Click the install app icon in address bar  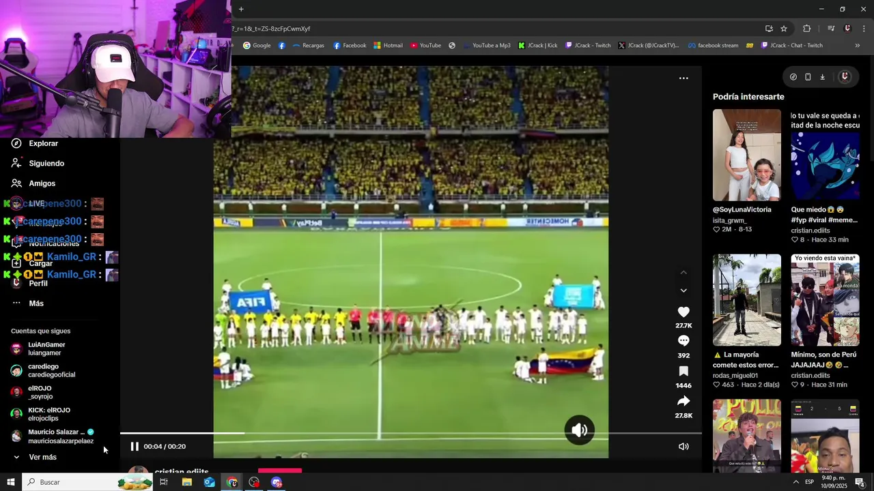769,29
